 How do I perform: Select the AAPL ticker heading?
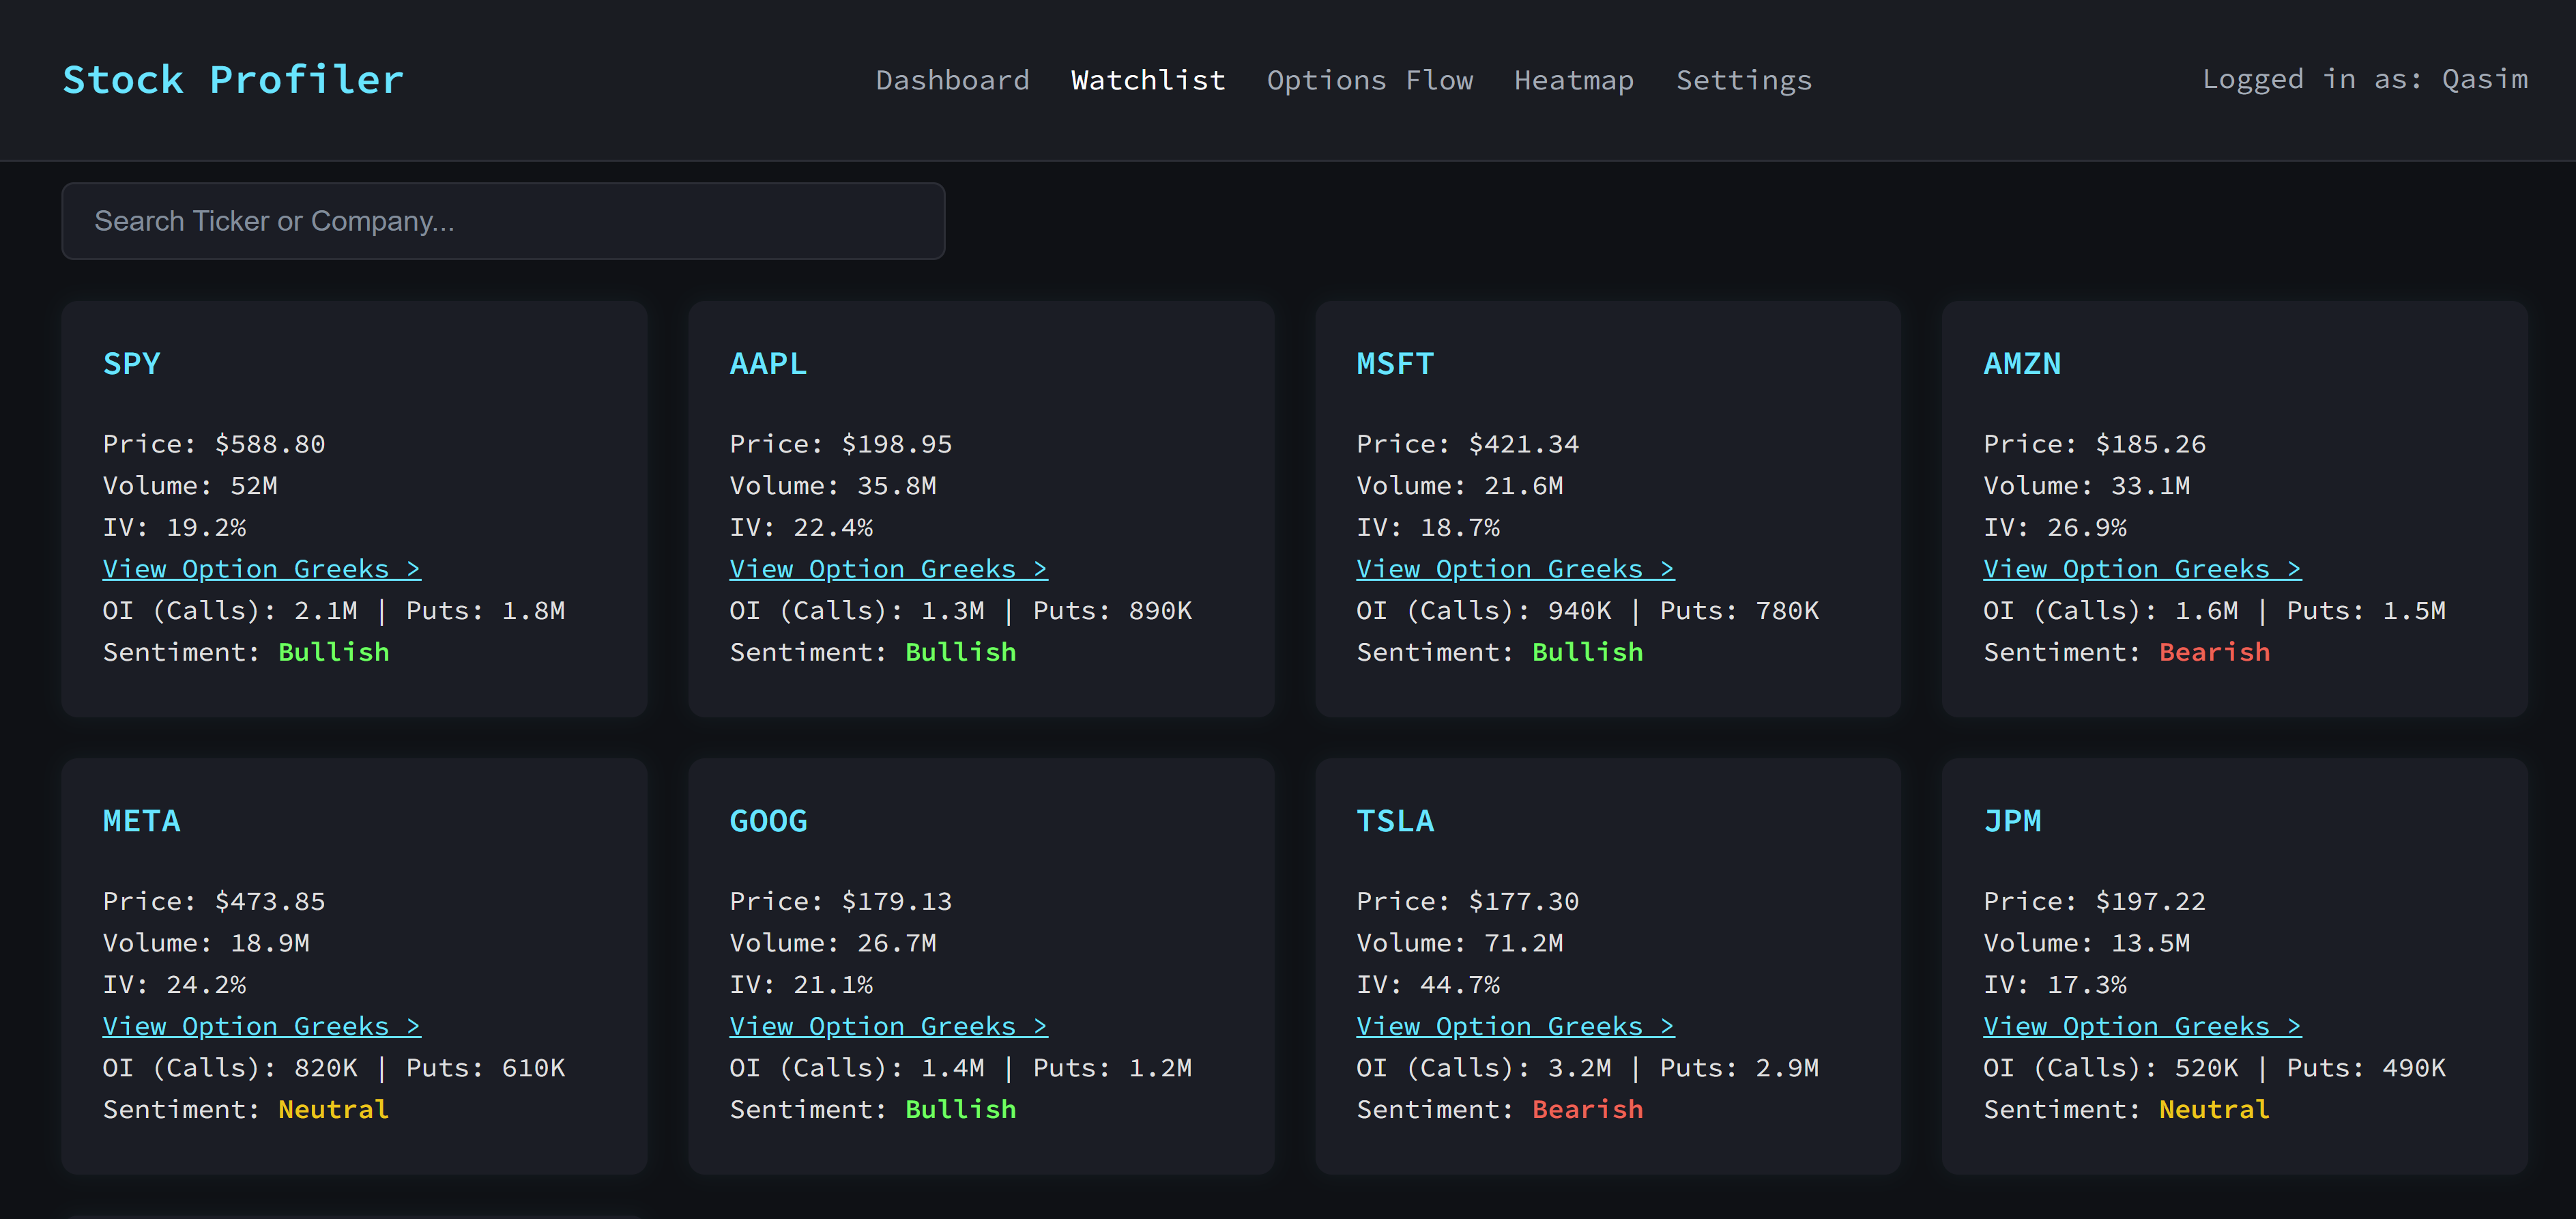pyautogui.click(x=768, y=364)
